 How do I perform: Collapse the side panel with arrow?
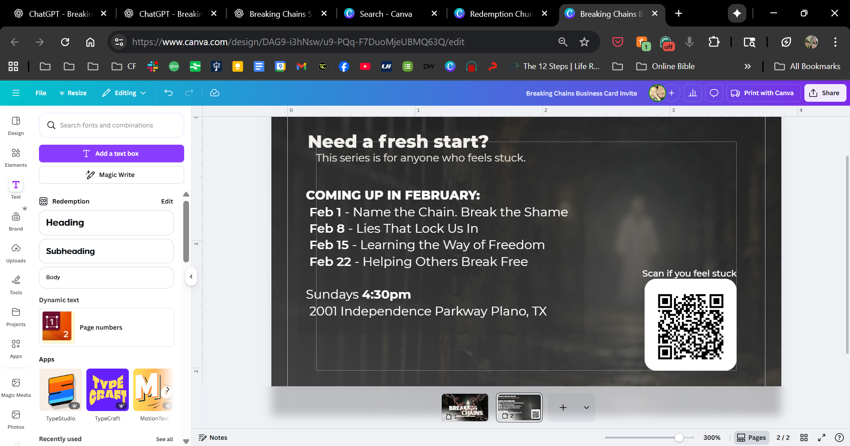pyautogui.click(x=191, y=277)
